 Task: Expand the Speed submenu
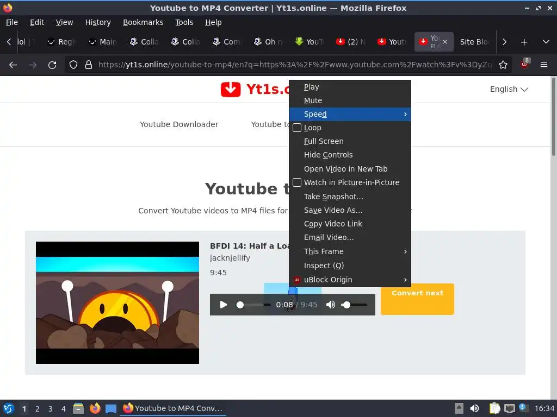tap(350, 114)
